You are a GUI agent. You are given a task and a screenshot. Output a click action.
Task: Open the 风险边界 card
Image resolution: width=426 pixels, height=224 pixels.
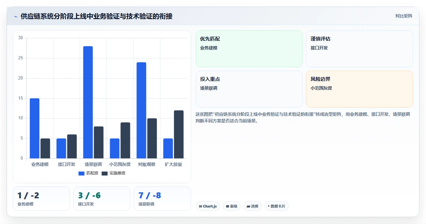(359, 89)
